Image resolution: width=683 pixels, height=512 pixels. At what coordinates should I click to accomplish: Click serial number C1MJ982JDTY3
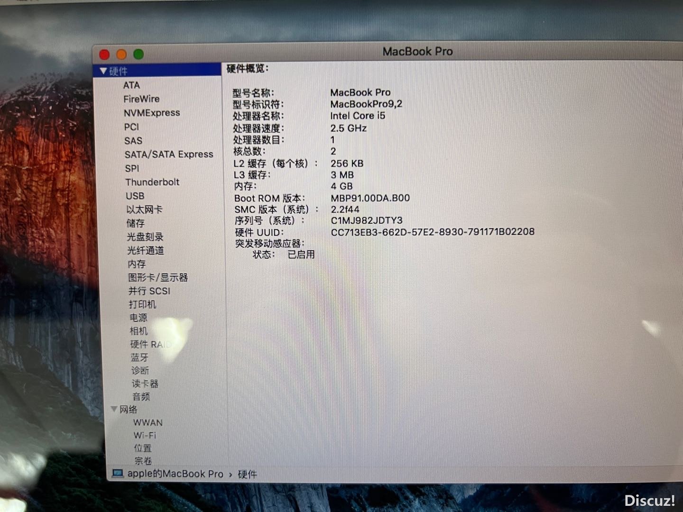(x=367, y=220)
